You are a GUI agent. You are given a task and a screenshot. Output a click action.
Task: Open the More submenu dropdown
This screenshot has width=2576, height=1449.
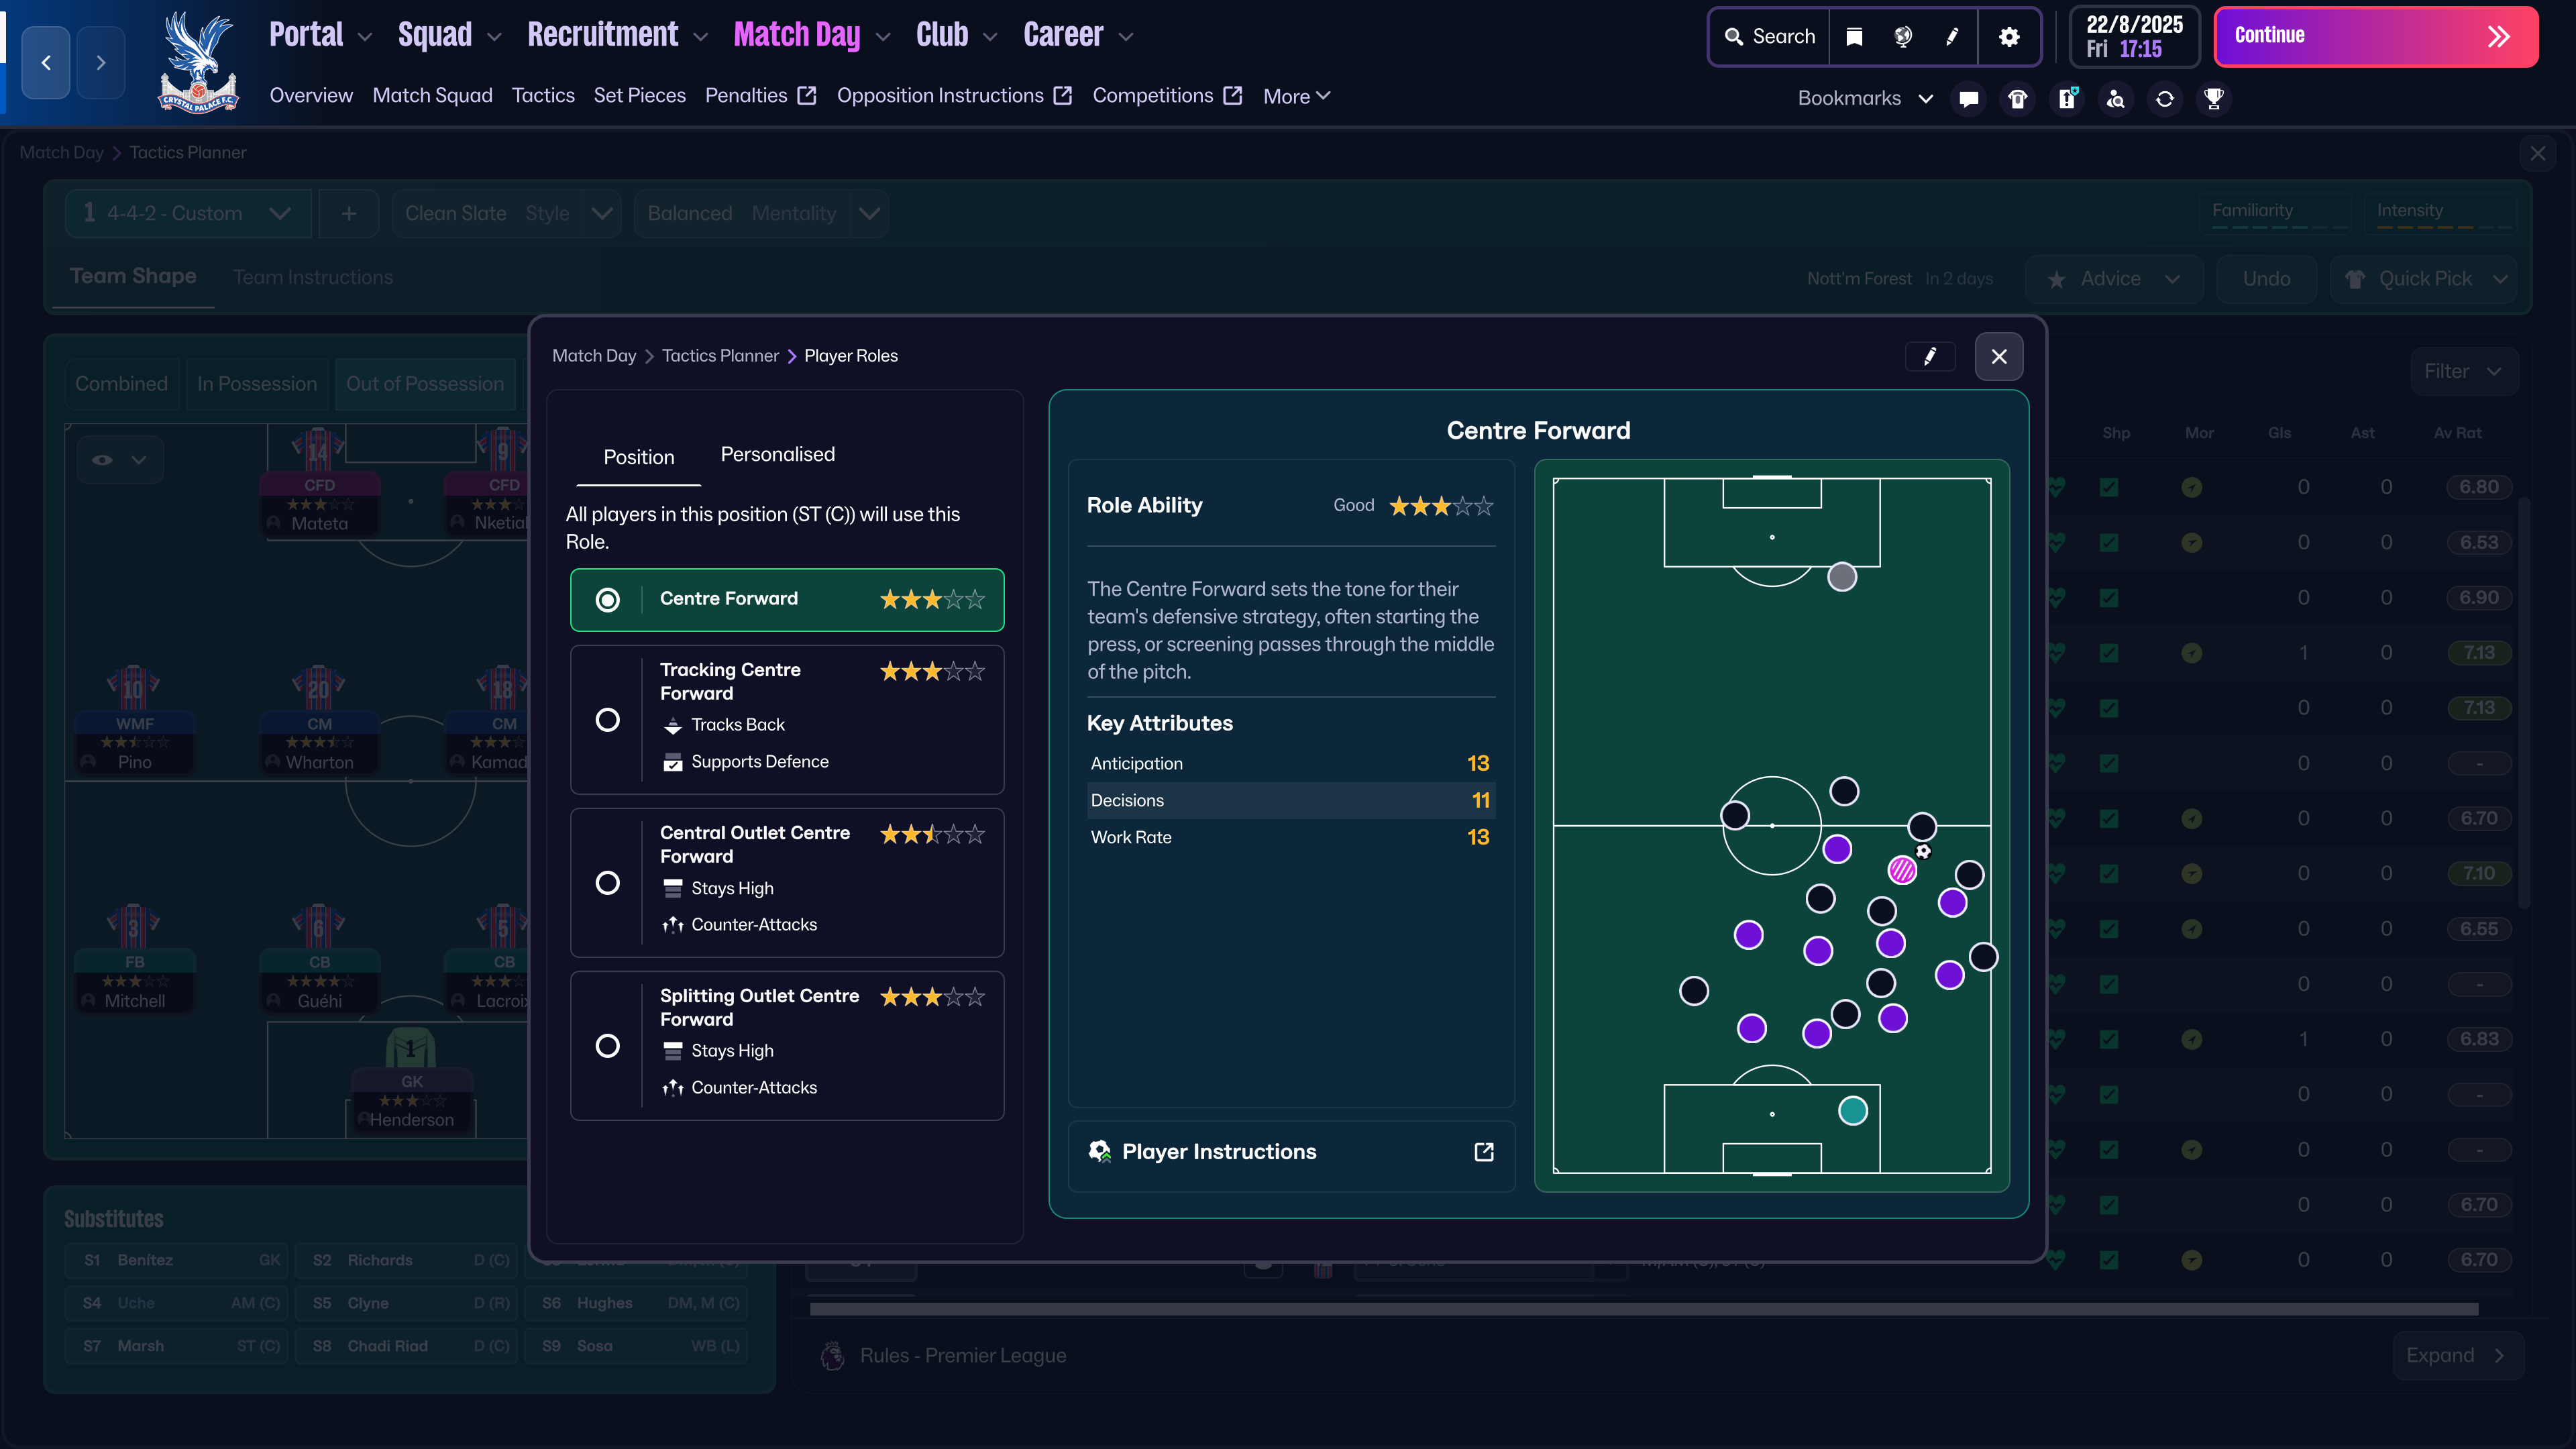(x=1296, y=96)
